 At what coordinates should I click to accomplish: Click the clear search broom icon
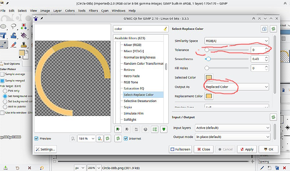165,29
